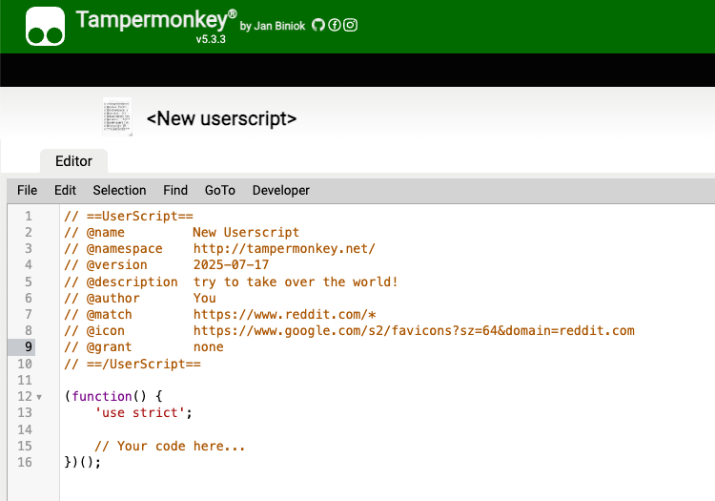Open the Developer menu
The width and height of the screenshot is (715, 501).
(281, 190)
